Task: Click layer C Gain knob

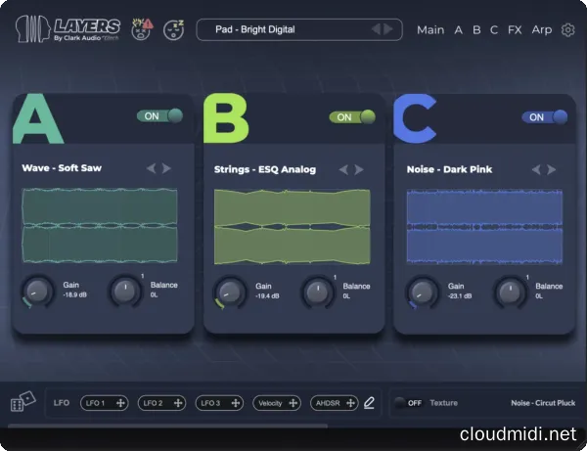Action: click(423, 293)
